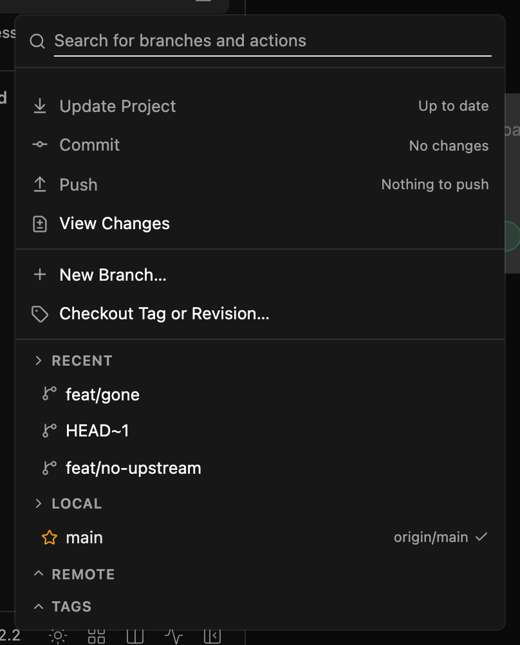The width and height of the screenshot is (520, 645).
Task: Focus the Search for branches and actions field
Action: coord(273,41)
